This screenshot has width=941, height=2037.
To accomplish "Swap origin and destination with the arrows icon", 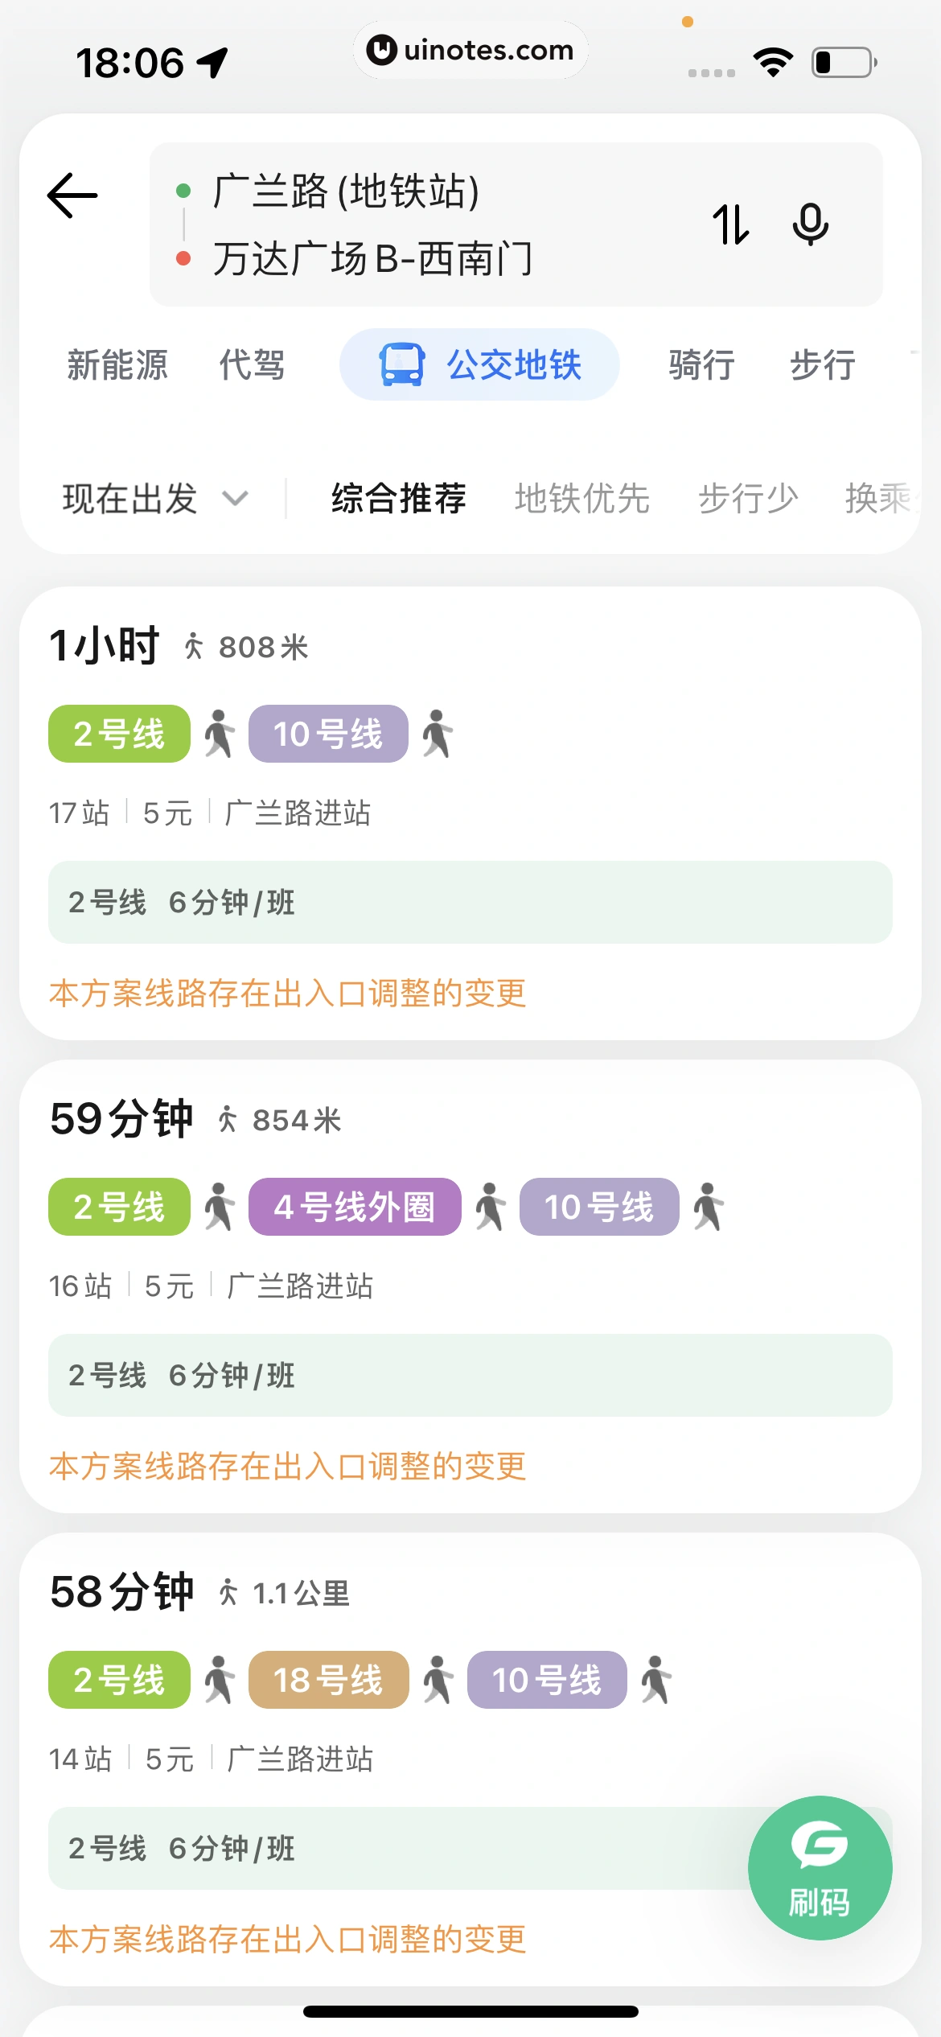I will [x=730, y=224].
